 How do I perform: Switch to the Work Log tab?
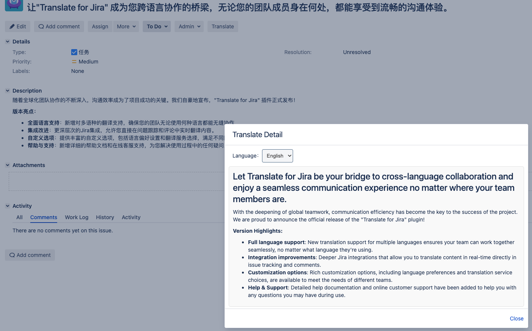76,217
